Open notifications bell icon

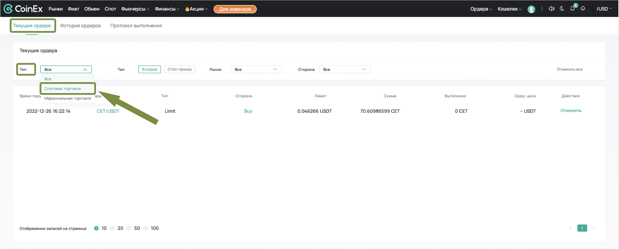pyautogui.click(x=572, y=9)
